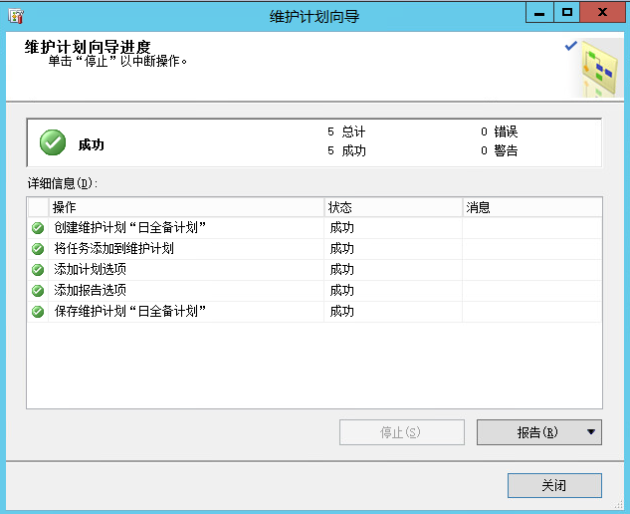Click the 报告(R) button
The width and height of the screenshot is (630, 514).
[529, 432]
